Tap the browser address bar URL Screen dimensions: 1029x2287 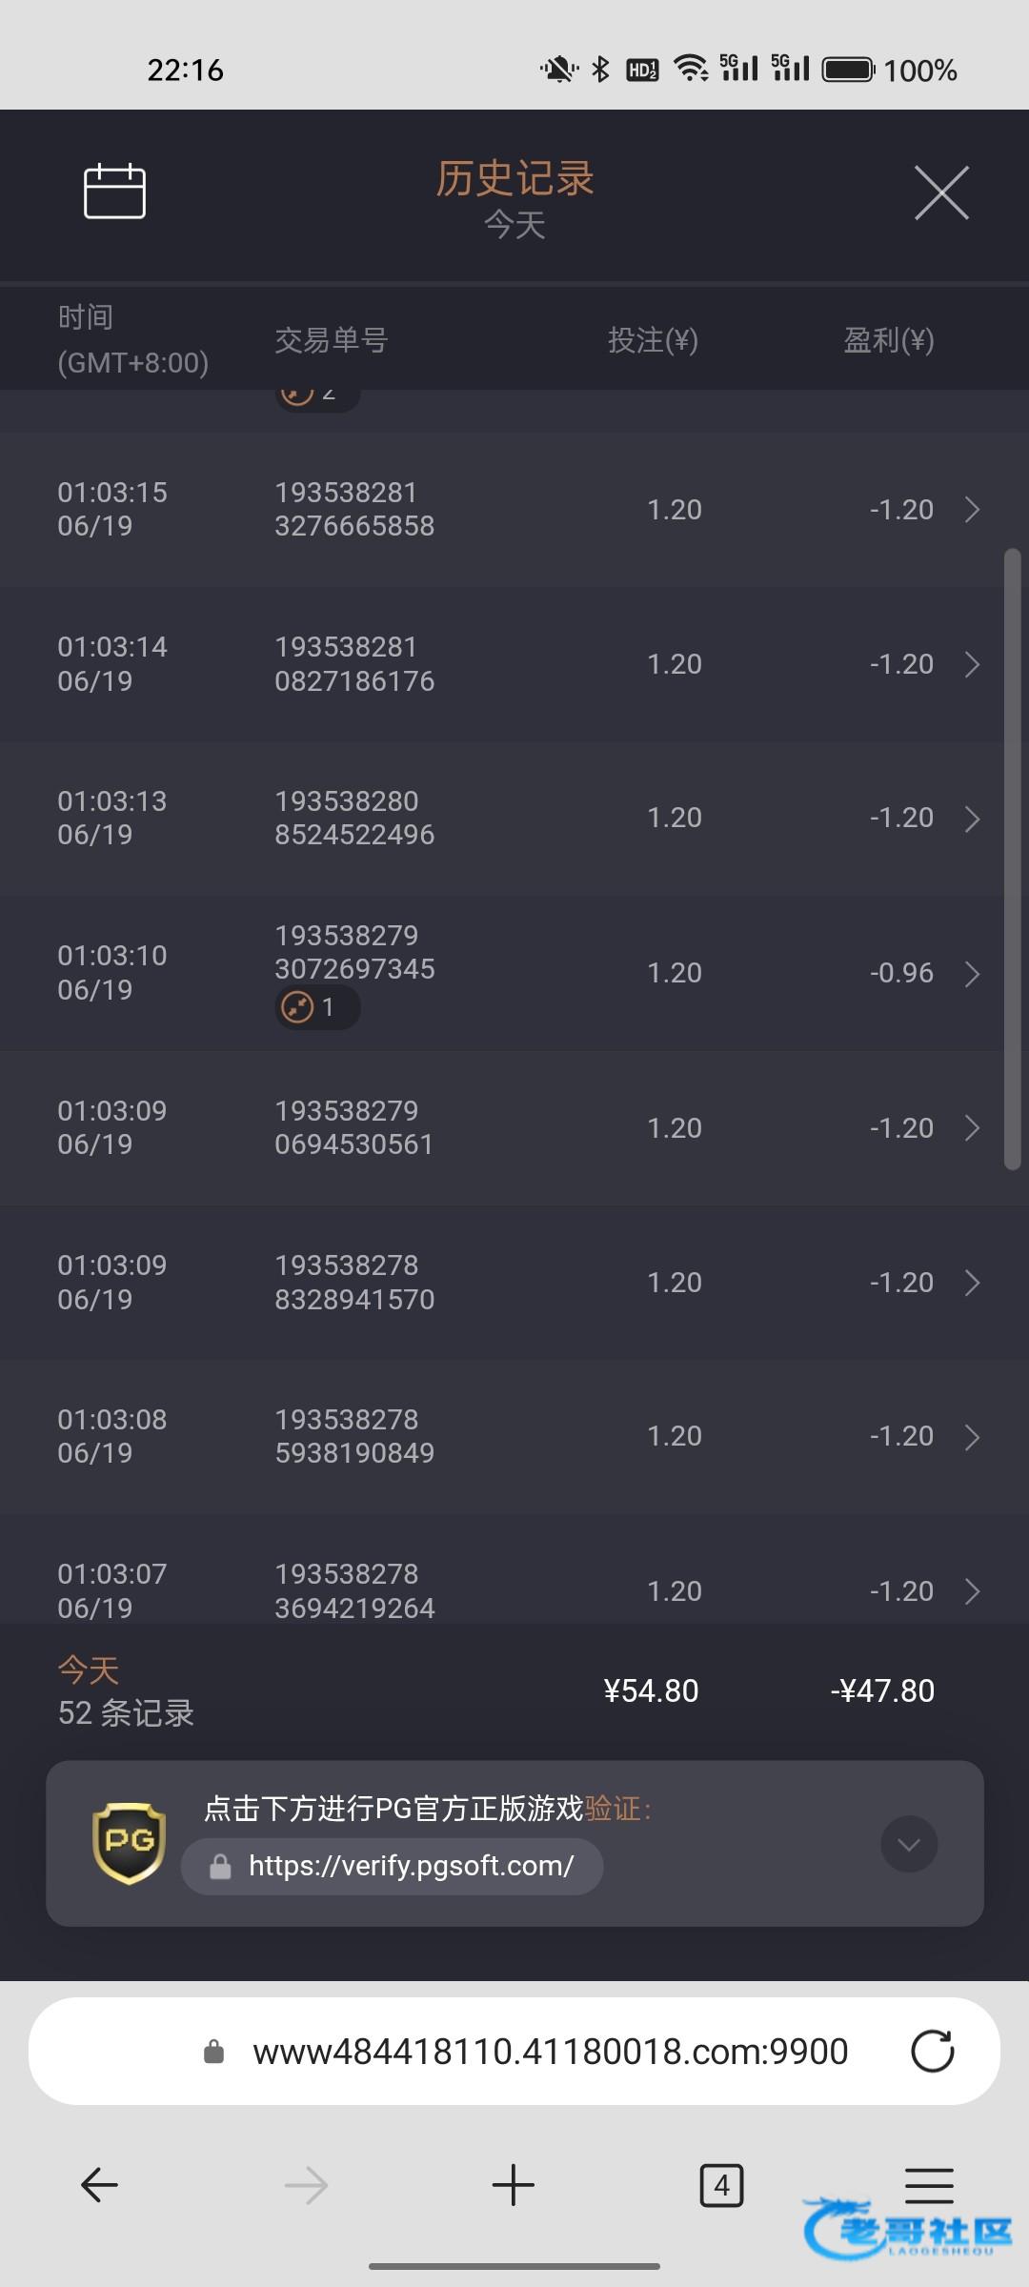pyautogui.click(x=550, y=2052)
